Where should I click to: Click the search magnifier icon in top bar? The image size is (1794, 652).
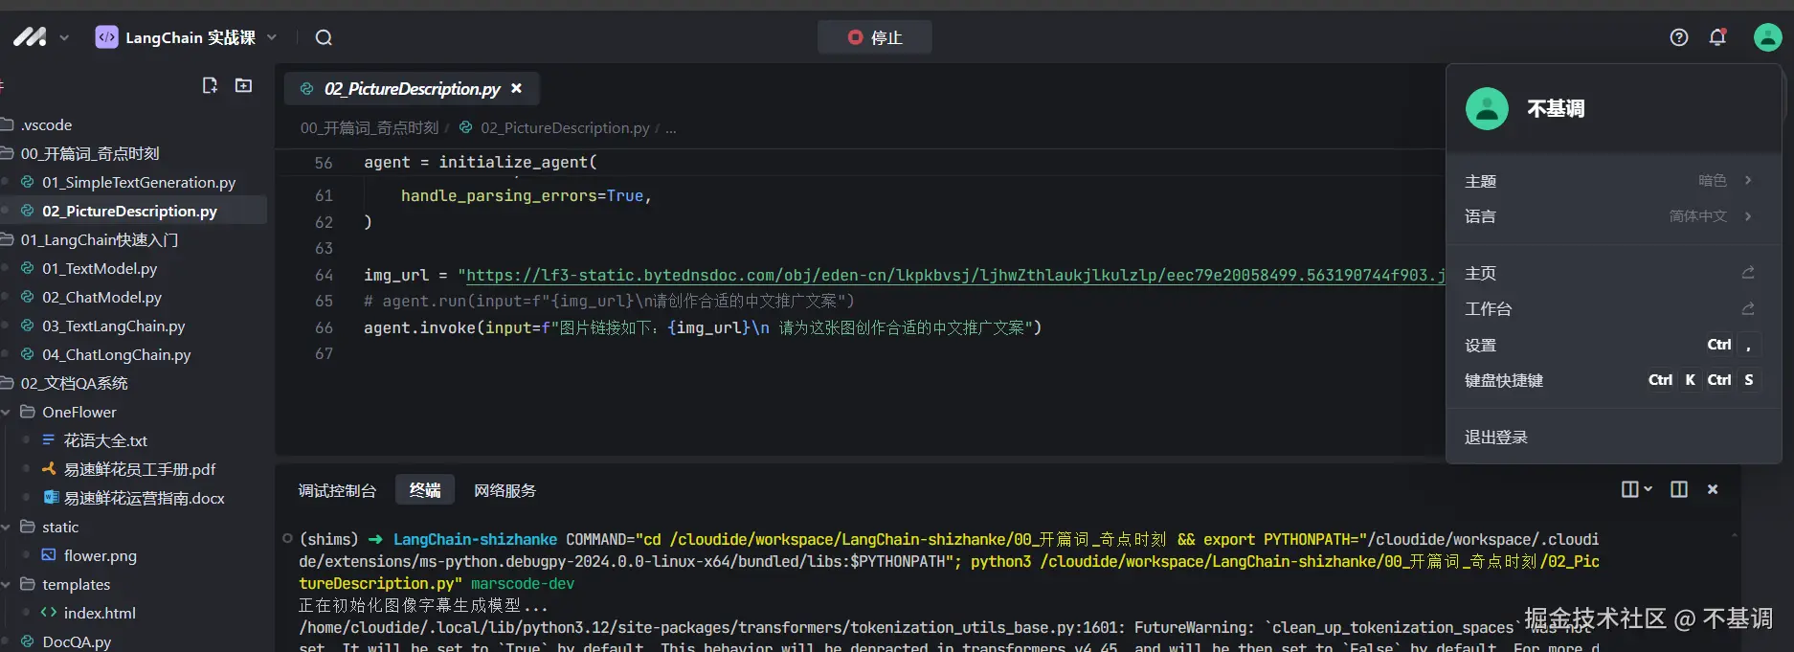(324, 37)
